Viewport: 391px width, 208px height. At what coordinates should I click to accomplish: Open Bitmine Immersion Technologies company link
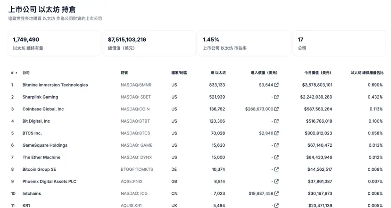click(x=55, y=85)
